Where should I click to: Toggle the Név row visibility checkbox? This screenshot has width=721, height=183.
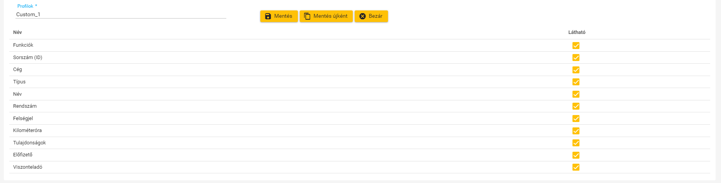pos(576,94)
